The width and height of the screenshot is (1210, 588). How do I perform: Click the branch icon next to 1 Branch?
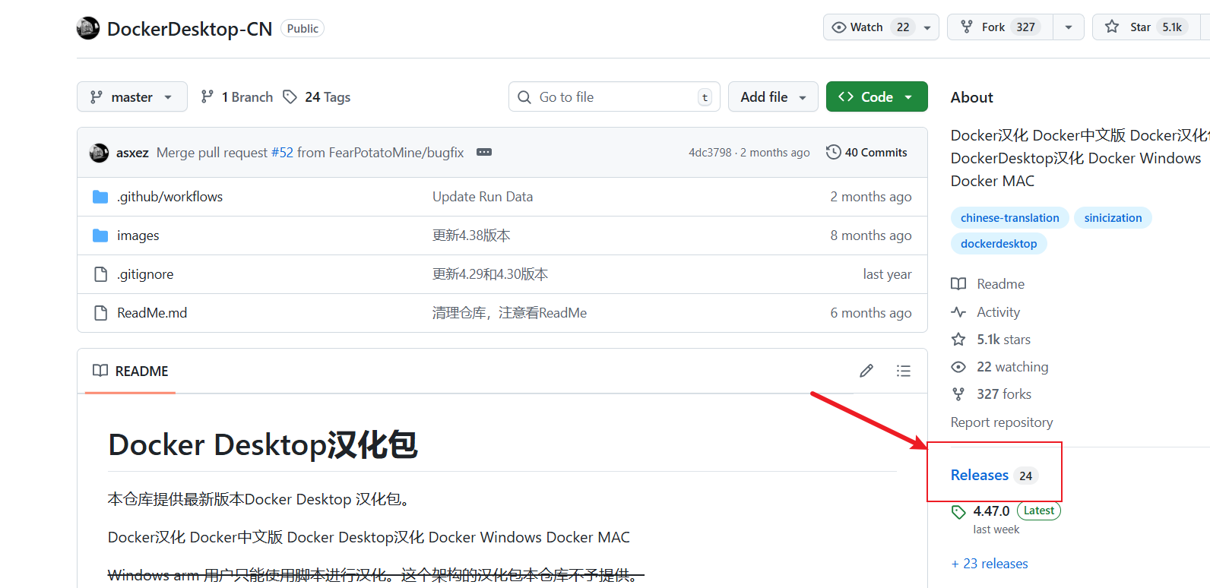[x=207, y=96]
